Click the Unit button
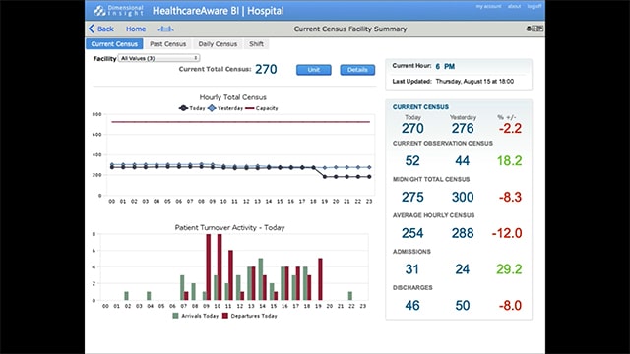630x354 pixels. tap(314, 70)
